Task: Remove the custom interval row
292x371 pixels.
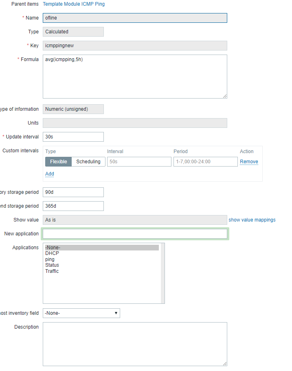Action: pos(249,162)
